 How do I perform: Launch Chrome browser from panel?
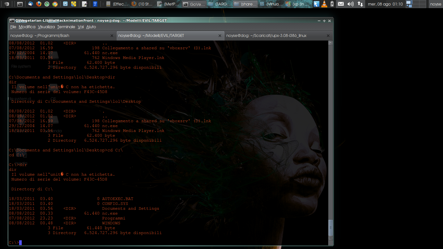point(55,4)
